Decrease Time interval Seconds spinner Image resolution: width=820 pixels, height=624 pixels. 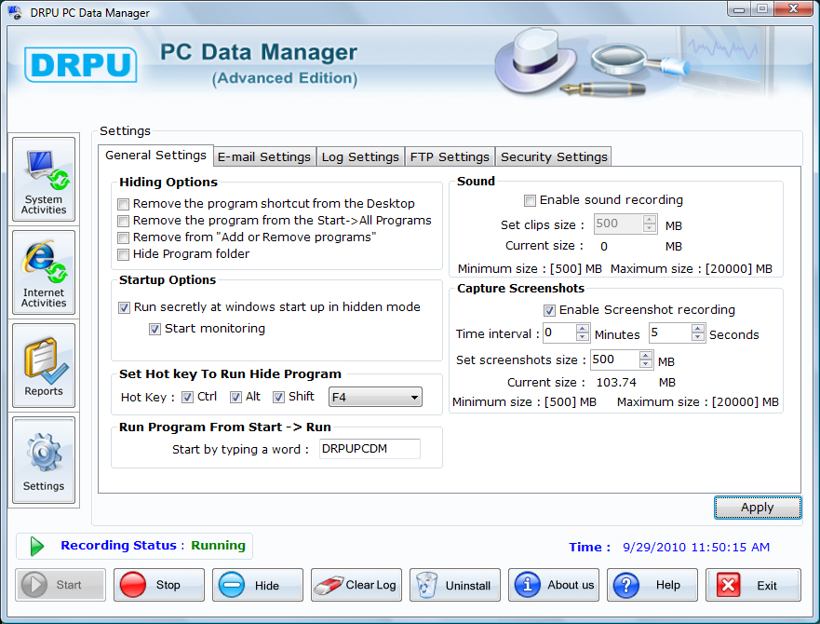pyautogui.click(x=698, y=337)
